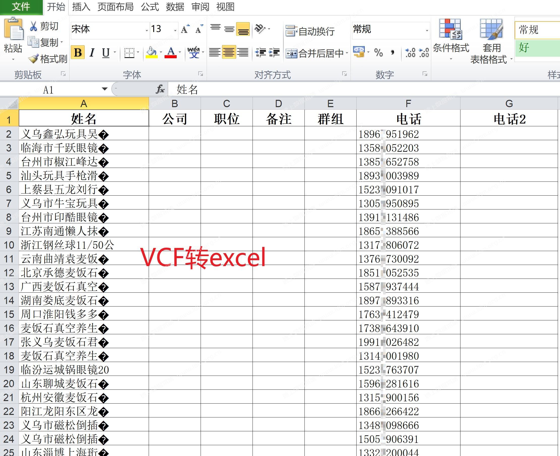The image size is (560, 456).
Task: Copy selection with Copy icon
Action: tap(33, 42)
